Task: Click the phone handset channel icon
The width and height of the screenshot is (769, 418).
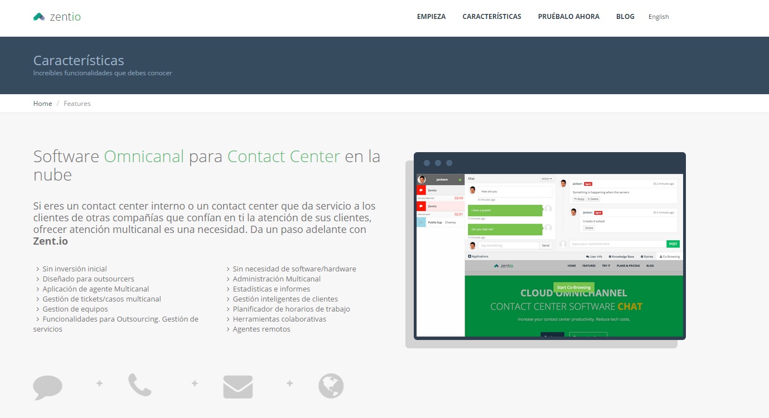Action: click(x=140, y=385)
